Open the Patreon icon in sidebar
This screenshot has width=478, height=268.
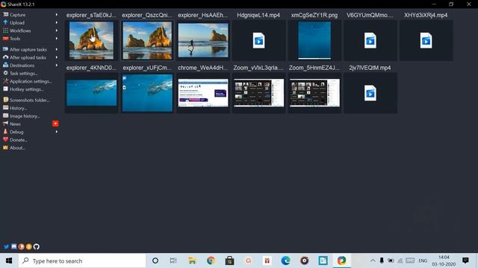(x=21, y=246)
